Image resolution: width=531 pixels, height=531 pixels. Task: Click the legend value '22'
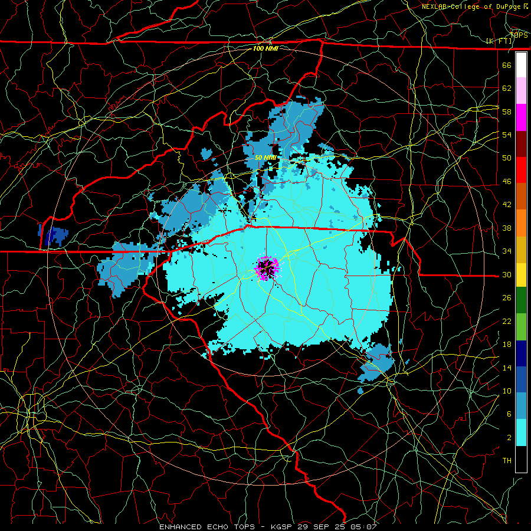(507, 321)
